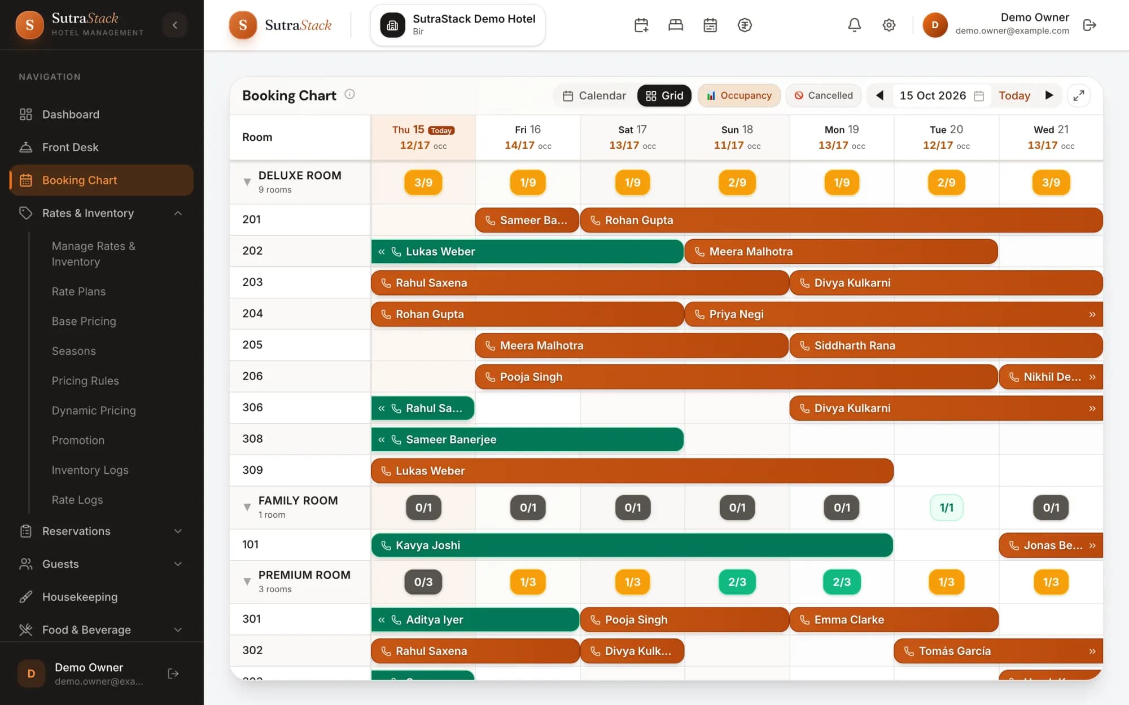Go to next dates with right arrow
The width and height of the screenshot is (1129, 705).
(1049, 95)
